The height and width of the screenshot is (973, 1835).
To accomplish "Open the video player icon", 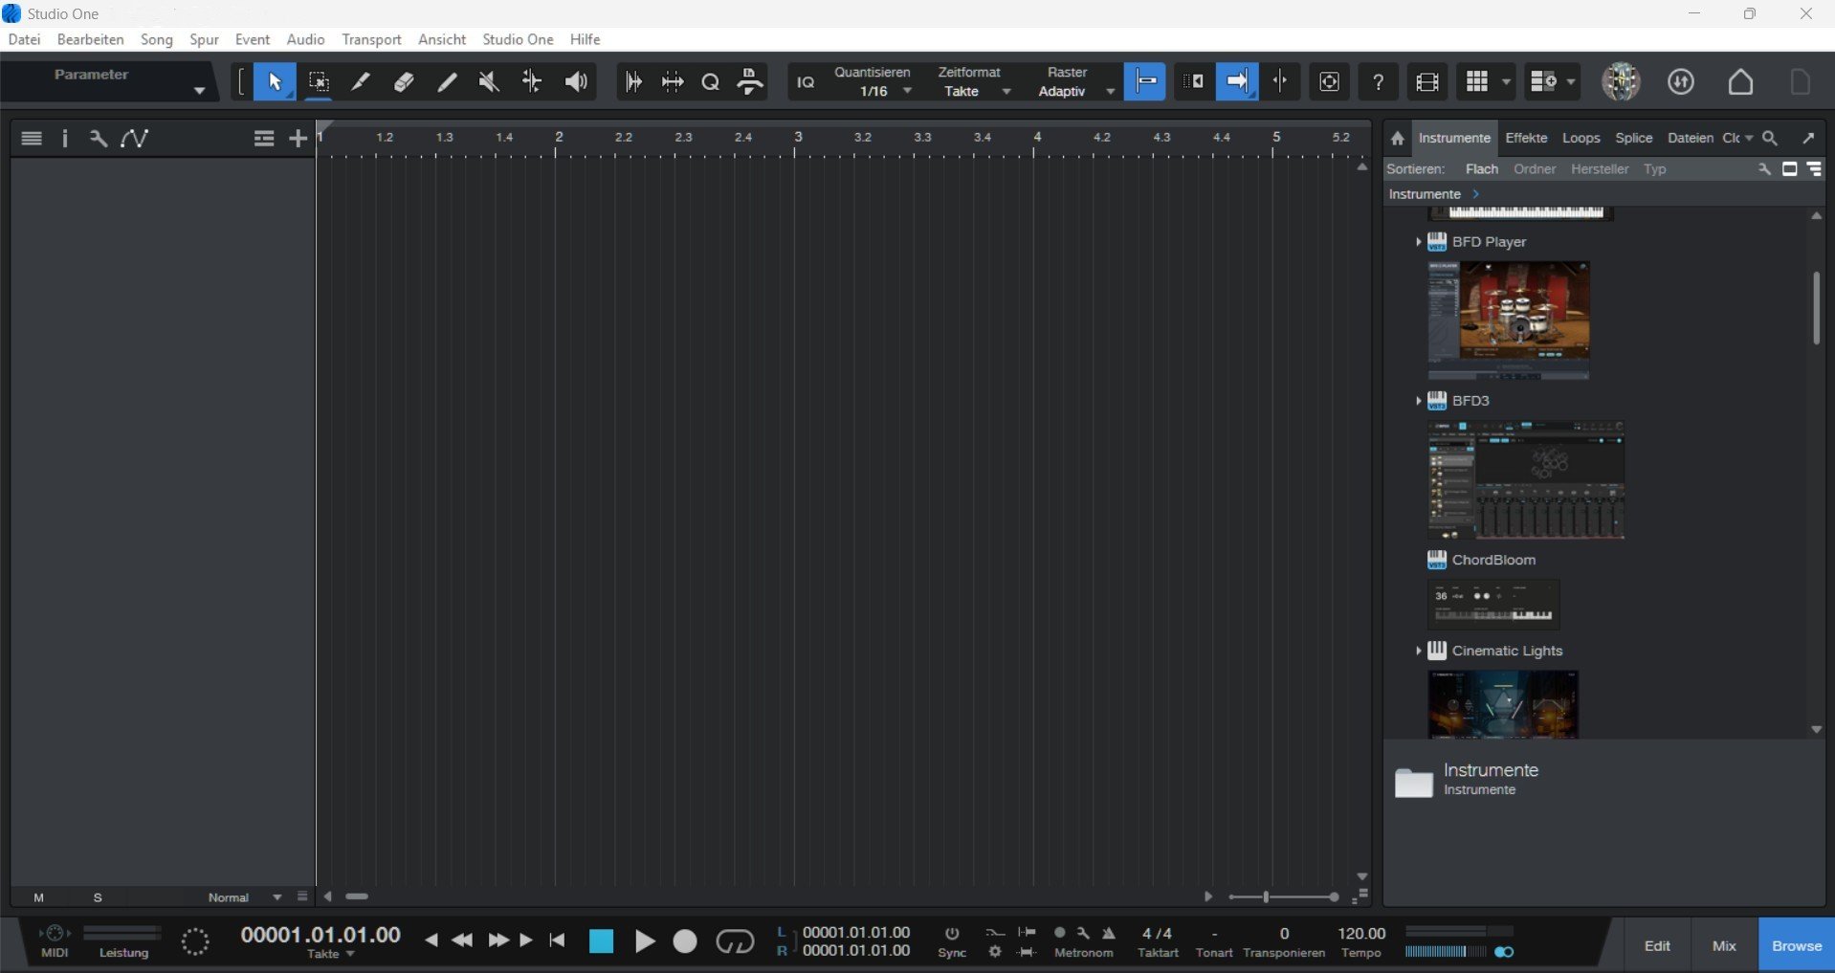I will tap(1426, 82).
